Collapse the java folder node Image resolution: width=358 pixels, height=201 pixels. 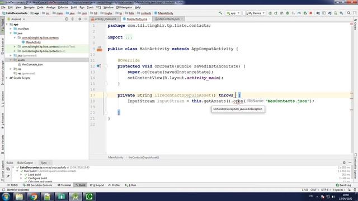(11, 33)
